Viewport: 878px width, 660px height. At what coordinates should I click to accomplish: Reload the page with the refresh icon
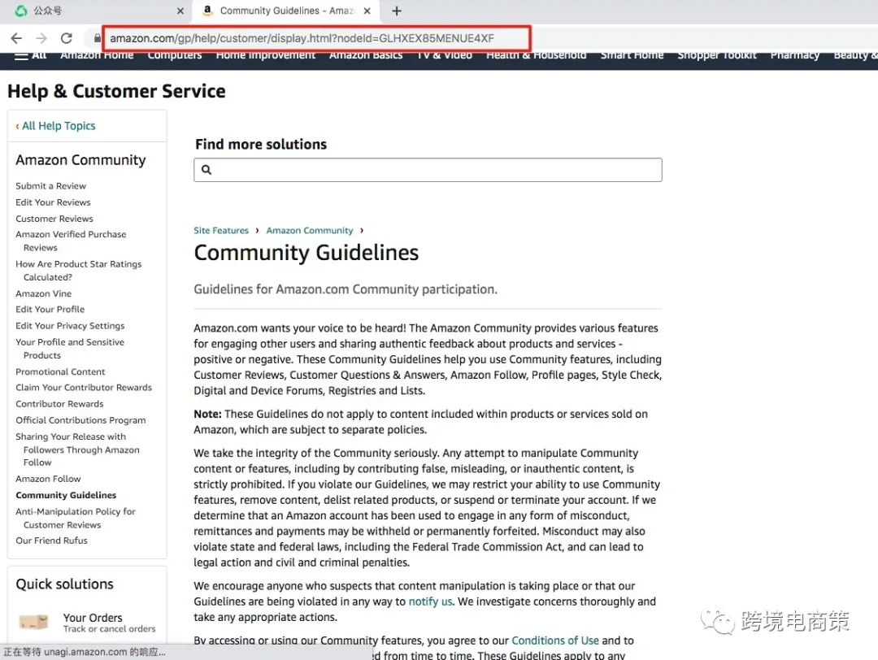click(66, 38)
